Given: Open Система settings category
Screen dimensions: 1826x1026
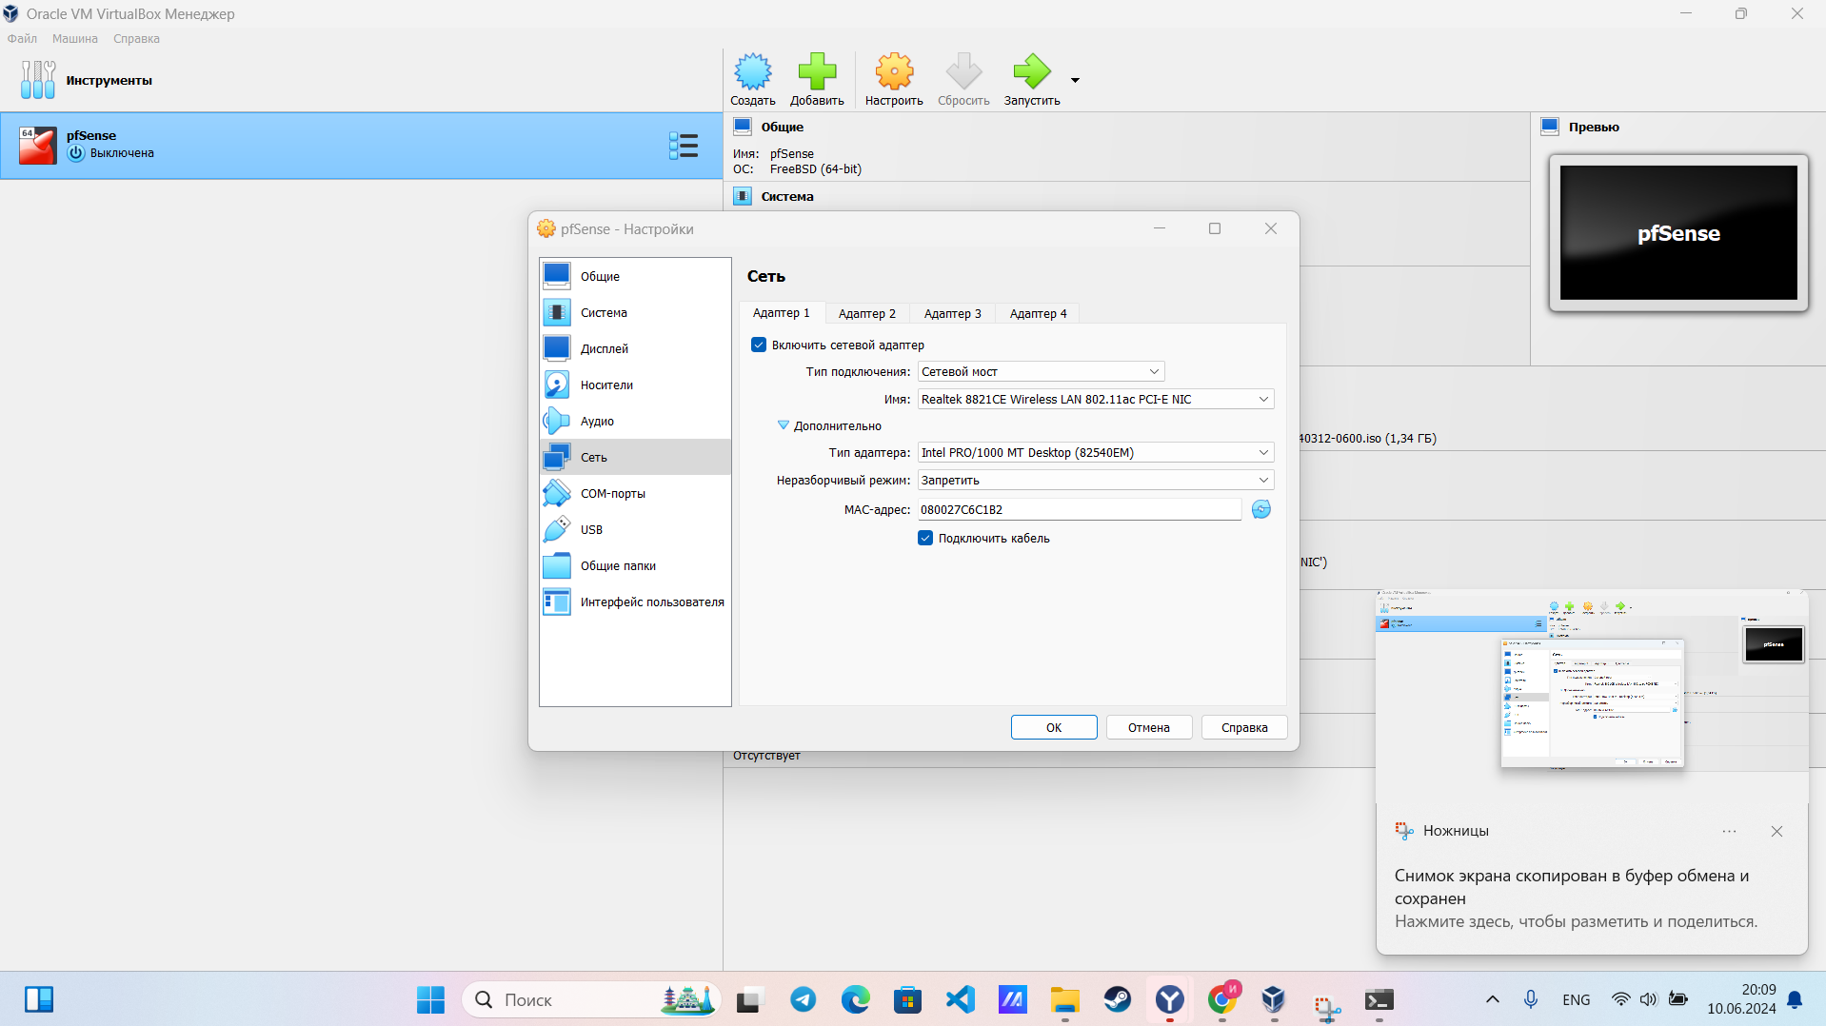Looking at the screenshot, I should (x=635, y=312).
